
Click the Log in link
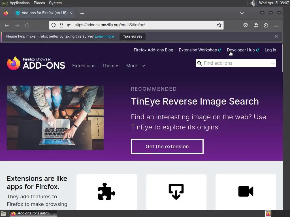point(270,50)
